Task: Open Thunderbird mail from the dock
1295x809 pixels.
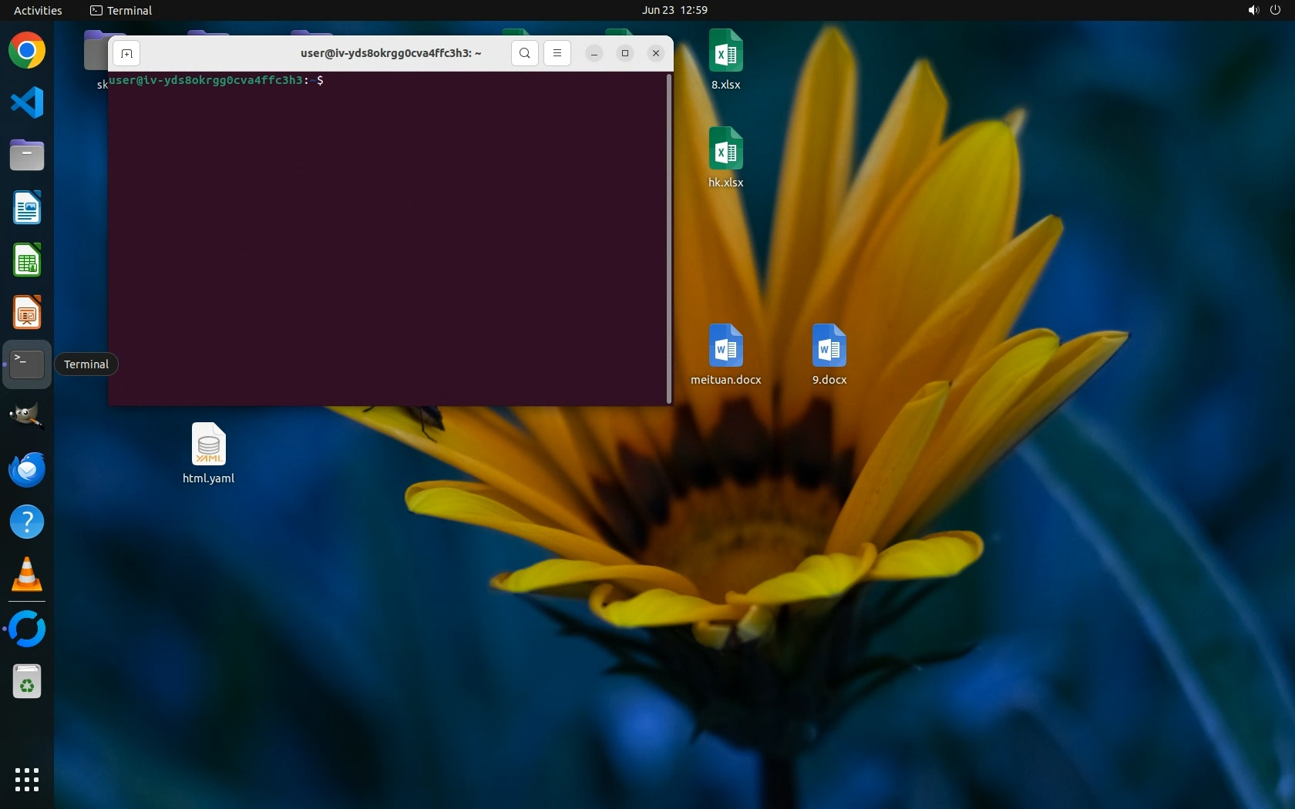Action: (27, 469)
